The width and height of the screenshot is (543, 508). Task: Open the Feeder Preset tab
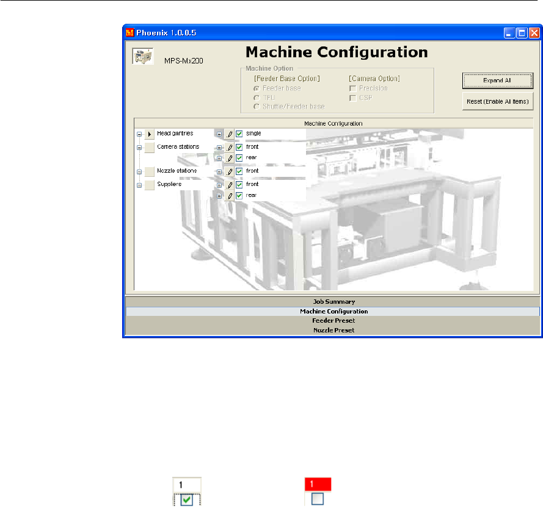(x=333, y=320)
